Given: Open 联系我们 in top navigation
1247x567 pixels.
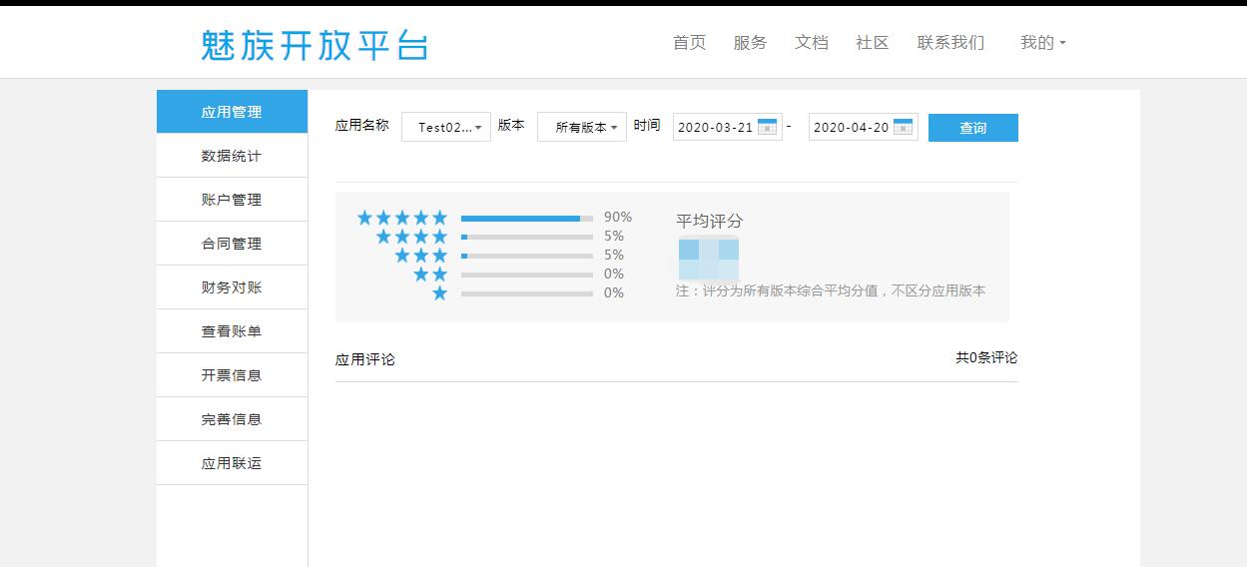Looking at the screenshot, I should [x=950, y=43].
